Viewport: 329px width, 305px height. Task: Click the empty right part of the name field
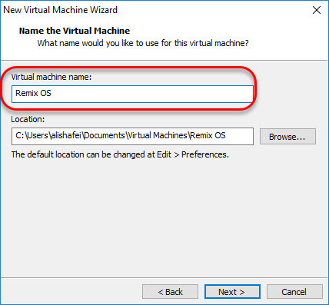[x=179, y=94]
